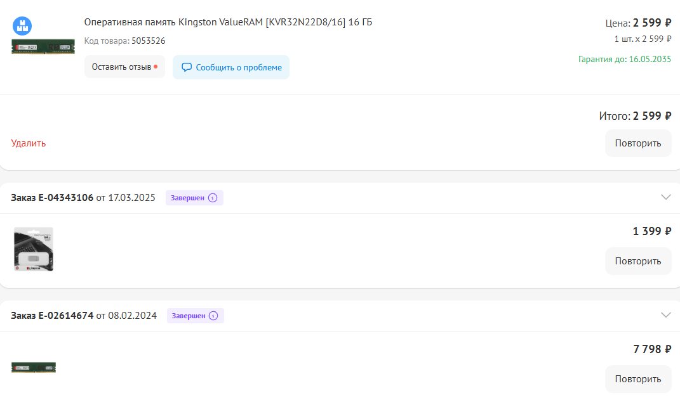Screen dimensions: 680x400
Task: Open the Kingston ValueRAM KVR32N22D8/16 product title
Action: point(228,22)
